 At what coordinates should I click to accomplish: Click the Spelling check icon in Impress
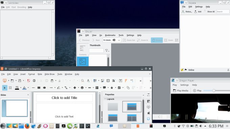(x=88, y=80)
